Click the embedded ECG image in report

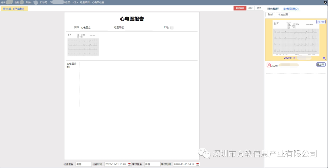coord(83,45)
